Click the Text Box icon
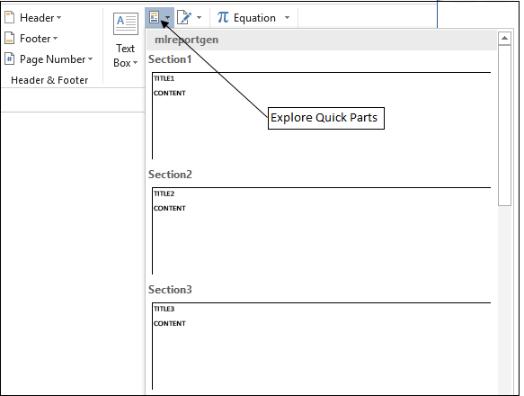Image resolution: width=524 pixels, height=396 pixels. click(126, 23)
